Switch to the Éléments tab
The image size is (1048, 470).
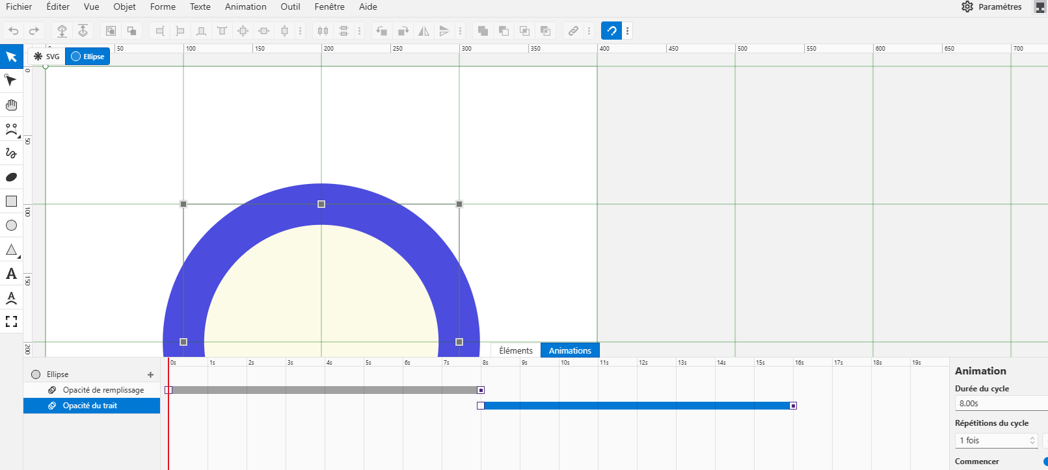[516, 350]
